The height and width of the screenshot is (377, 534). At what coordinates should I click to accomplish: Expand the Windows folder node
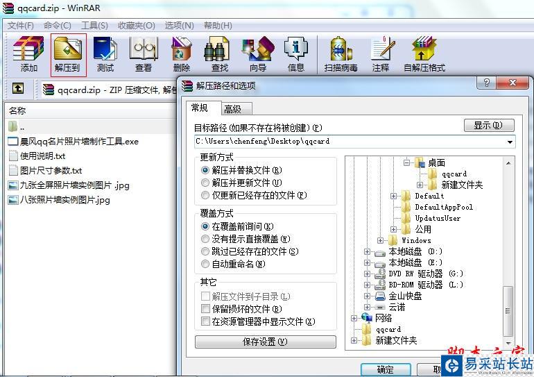click(381, 240)
